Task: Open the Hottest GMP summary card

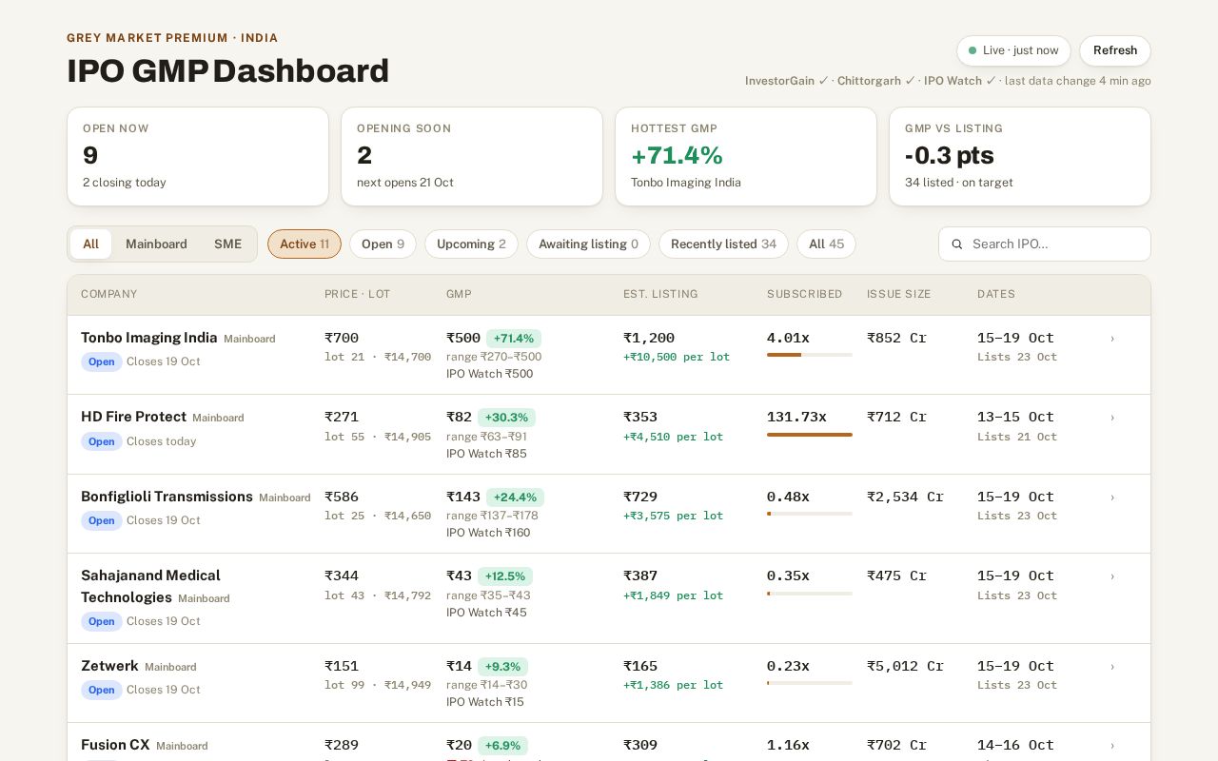Action: [x=746, y=156]
